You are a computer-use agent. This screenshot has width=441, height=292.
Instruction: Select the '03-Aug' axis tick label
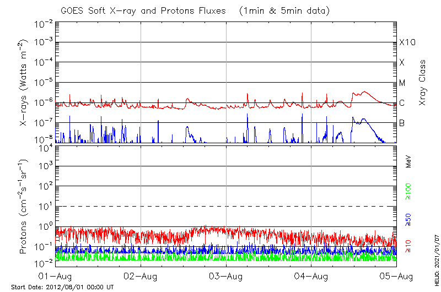click(x=226, y=275)
